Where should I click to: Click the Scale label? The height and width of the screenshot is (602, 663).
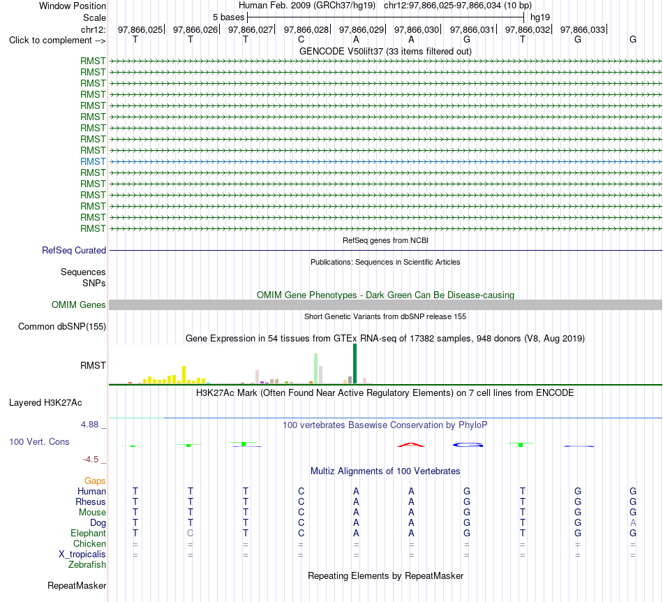click(94, 17)
